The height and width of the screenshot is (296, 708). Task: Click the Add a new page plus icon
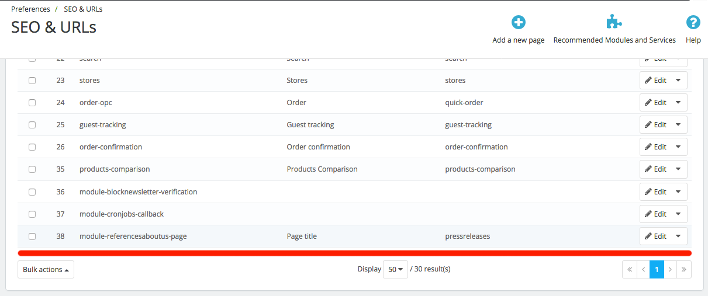519,22
